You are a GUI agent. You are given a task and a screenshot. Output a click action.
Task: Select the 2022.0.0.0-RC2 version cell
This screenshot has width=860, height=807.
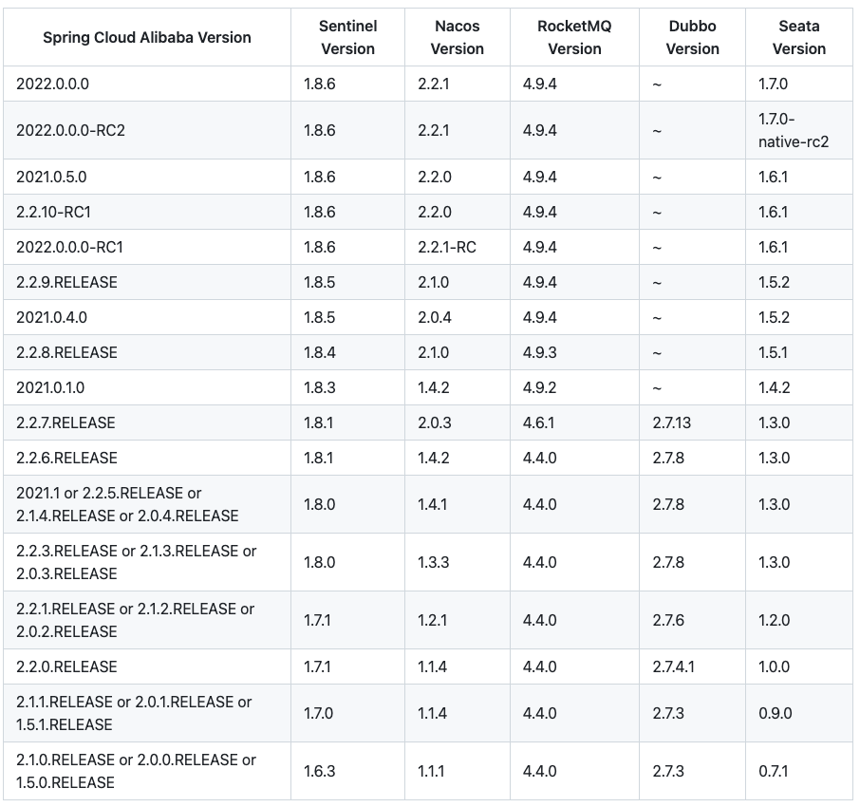click(70, 131)
